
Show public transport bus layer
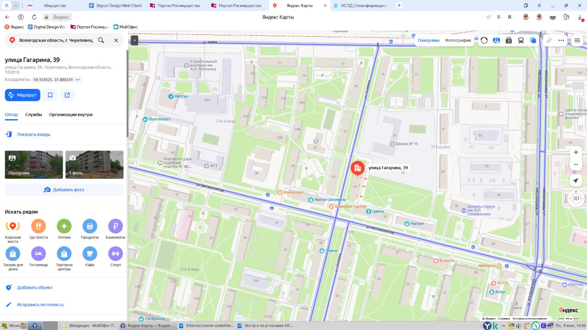click(521, 40)
